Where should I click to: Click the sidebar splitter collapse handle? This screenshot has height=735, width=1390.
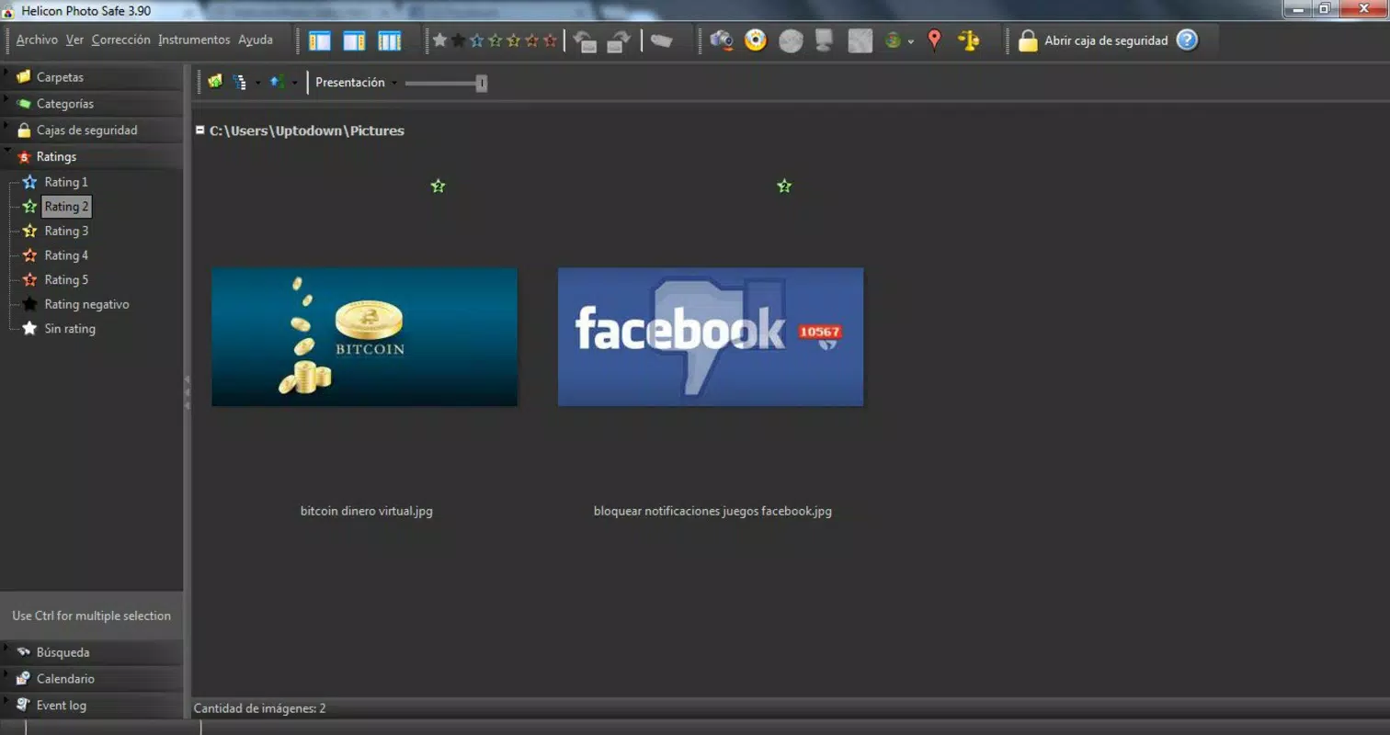click(x=187, y=392)
